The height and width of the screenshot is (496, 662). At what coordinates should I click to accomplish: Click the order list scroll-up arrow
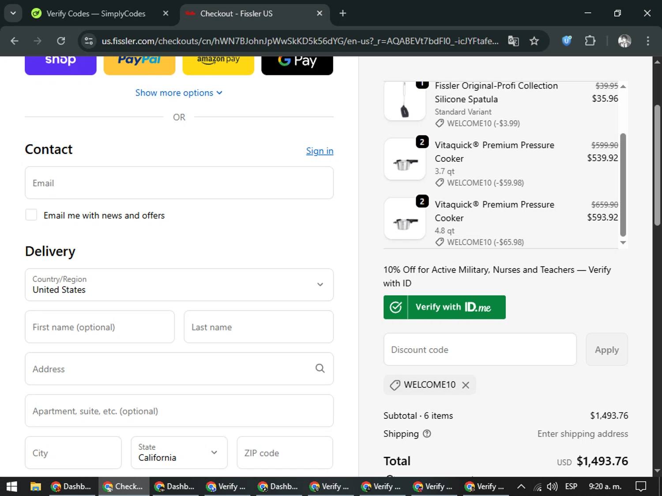pyautogui.click(x=623, y=86)
